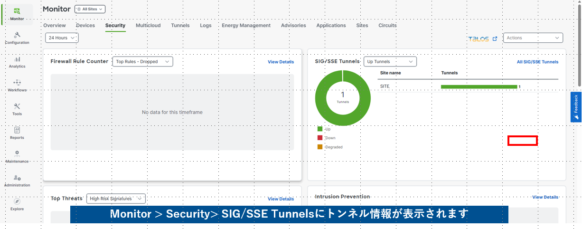The width and height of the screenshot is (582, 229).
Task: Open Explore compass icon
Action: 17,204
